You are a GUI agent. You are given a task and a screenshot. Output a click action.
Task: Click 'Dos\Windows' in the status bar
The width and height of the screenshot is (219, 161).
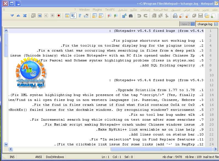55,157
